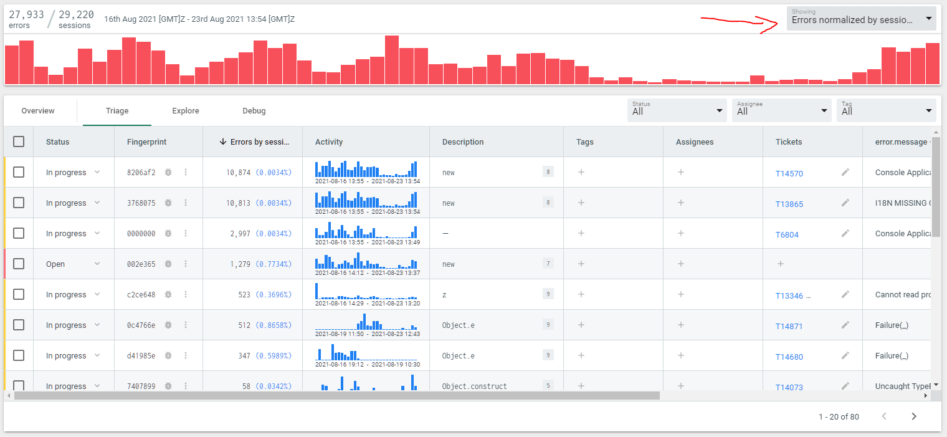Click the error count 1,279 link
The height and width of the screenshot is (437, 947).
pyautogui.click(x=240, y=264)
